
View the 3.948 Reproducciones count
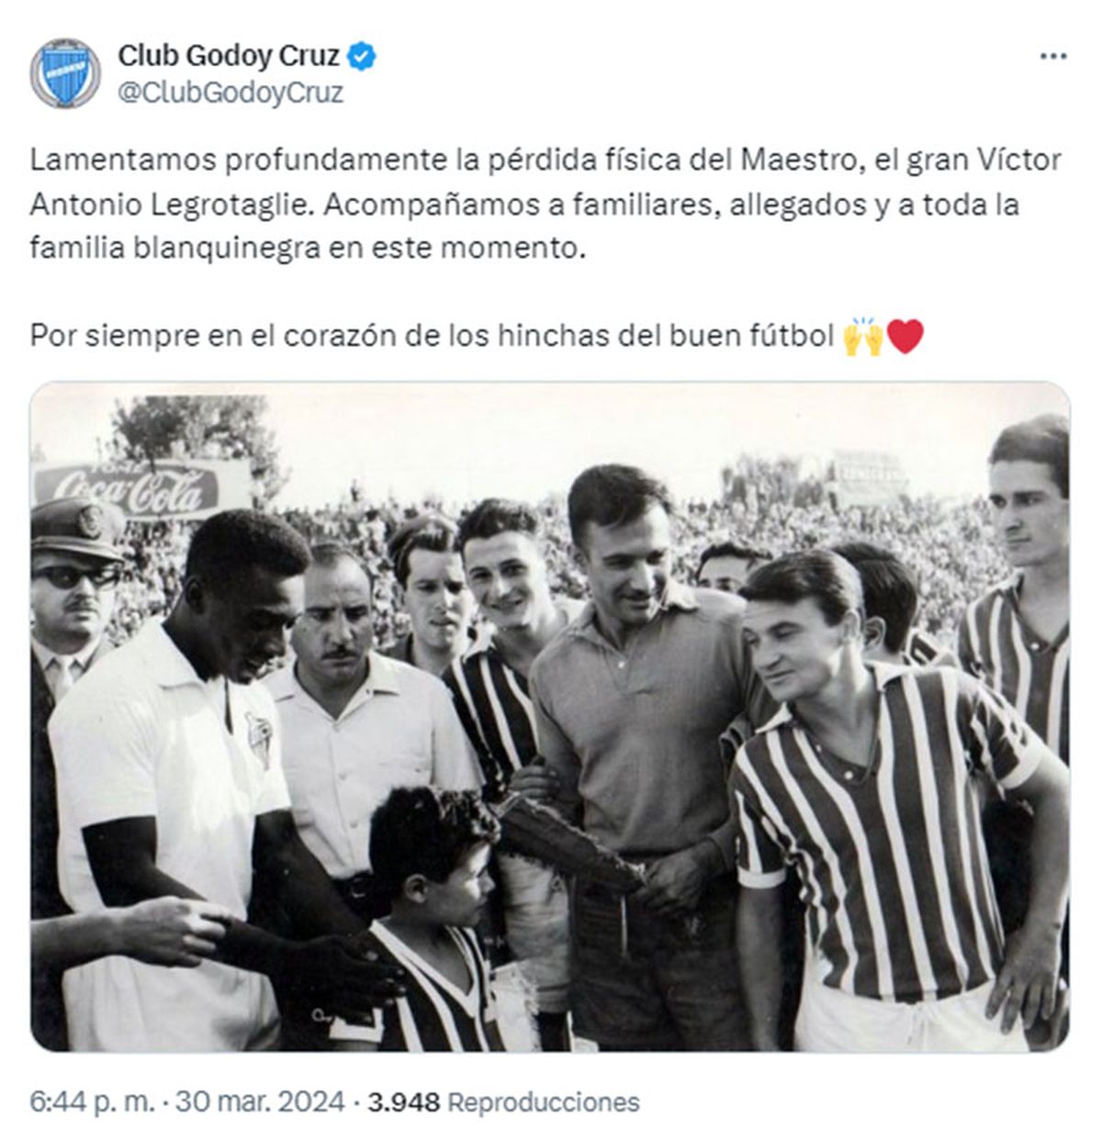click(x=503, y=1101)
